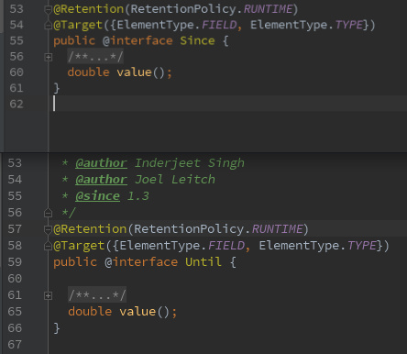This screenshot has width=407, height=354.
Task: Click '@Retention' annotation on line 53 upper pane
Action: (89, 9)
